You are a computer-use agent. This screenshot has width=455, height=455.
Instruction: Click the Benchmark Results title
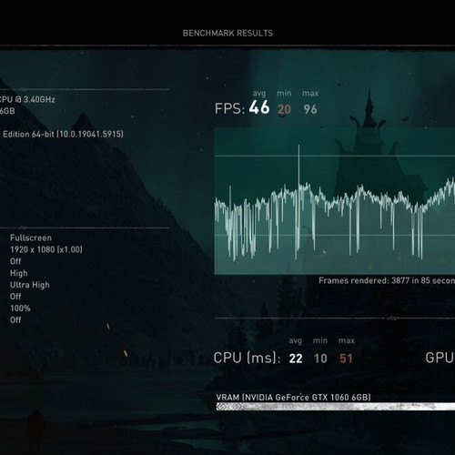pyautogui.click(x=227, y=33)
